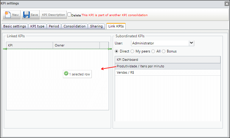This screenshot has height=138, width=230.
Task: Click the KPI Description button
Action: click(x=54, y=15)
